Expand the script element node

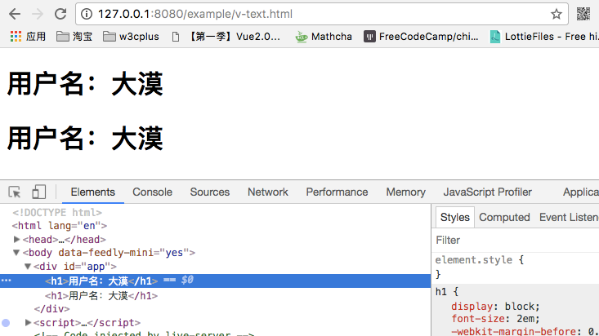[x=28, y=322]
